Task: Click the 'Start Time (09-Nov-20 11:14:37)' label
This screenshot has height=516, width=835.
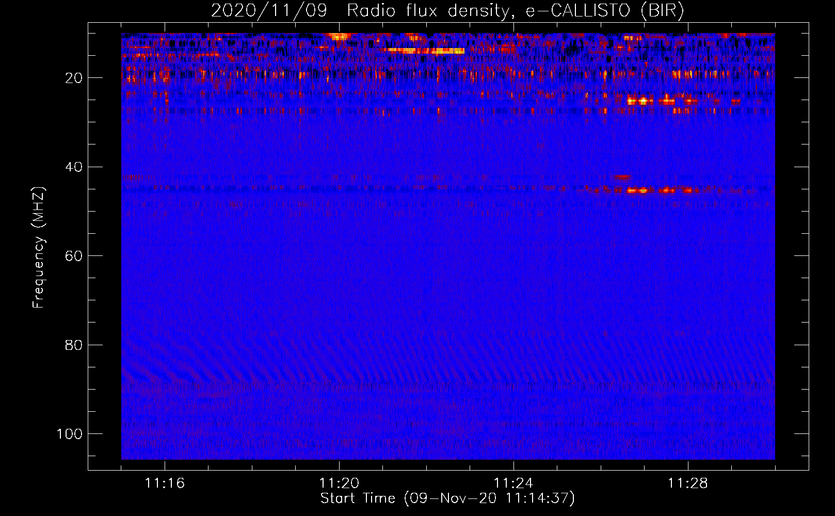Action: tap(447, 498)
